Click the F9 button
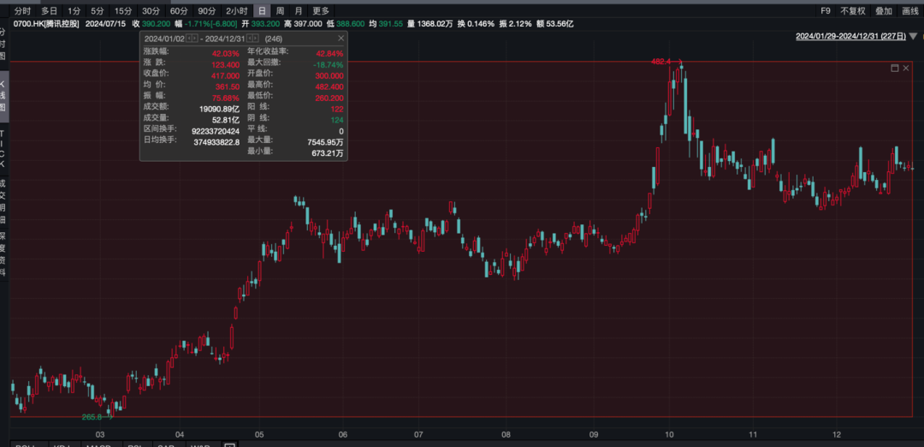 [826, 11]
